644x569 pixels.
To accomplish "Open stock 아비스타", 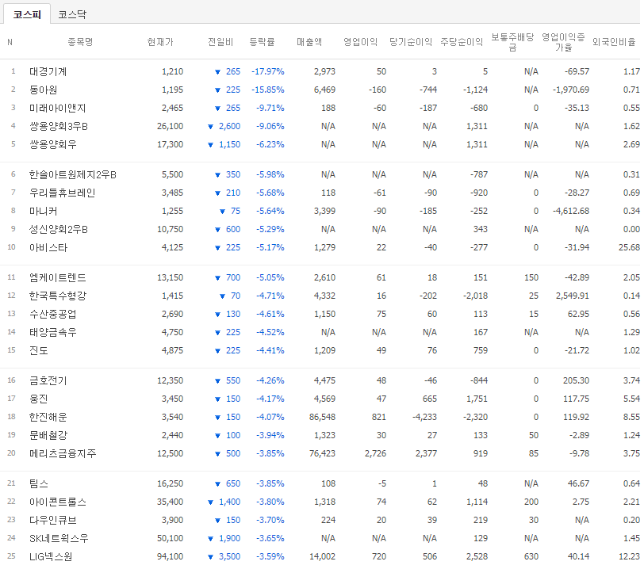I will [x=48, y=247].
